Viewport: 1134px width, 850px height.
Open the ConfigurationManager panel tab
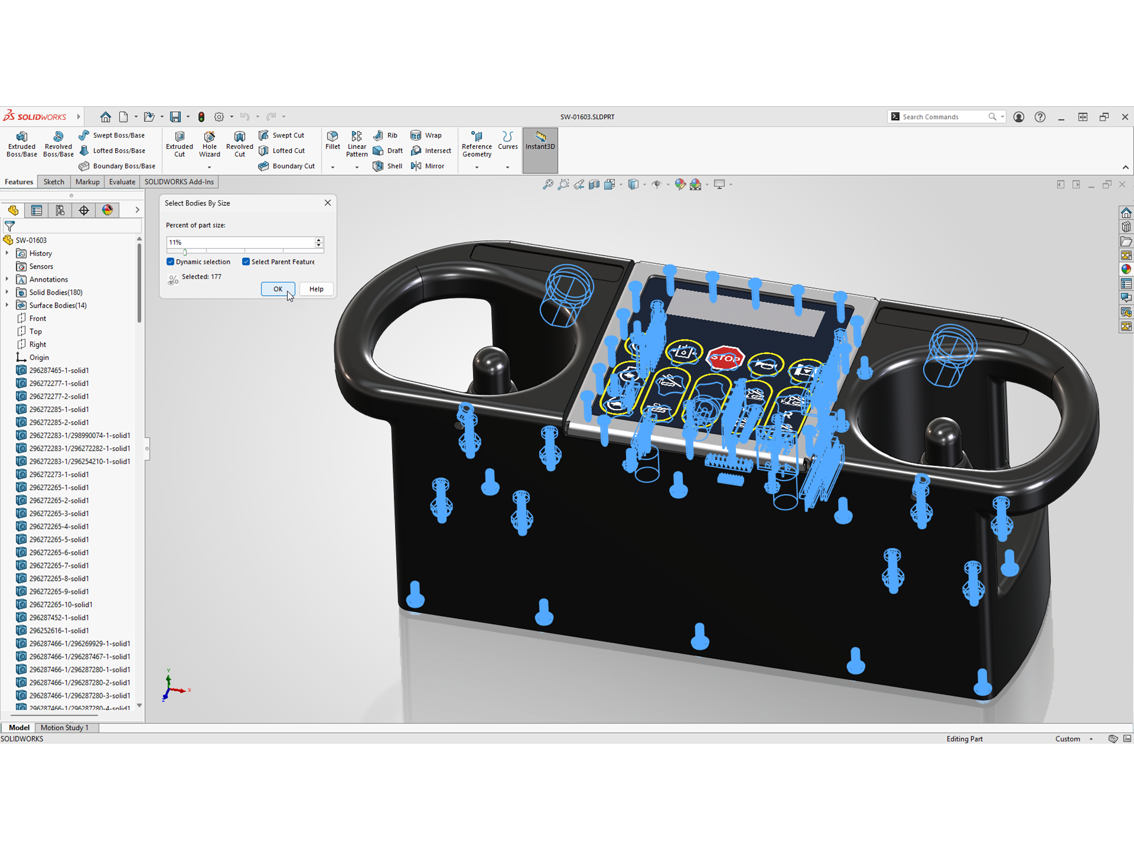pos(60,210)
